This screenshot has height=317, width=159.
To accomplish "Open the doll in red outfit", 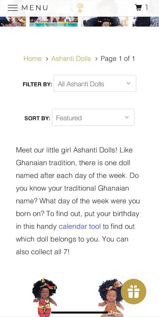I will pos(45,297).
